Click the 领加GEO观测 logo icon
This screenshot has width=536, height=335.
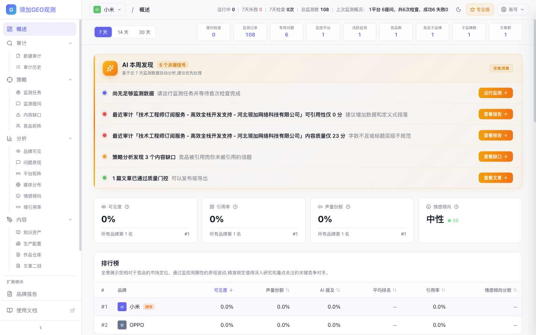pos(11,10)
